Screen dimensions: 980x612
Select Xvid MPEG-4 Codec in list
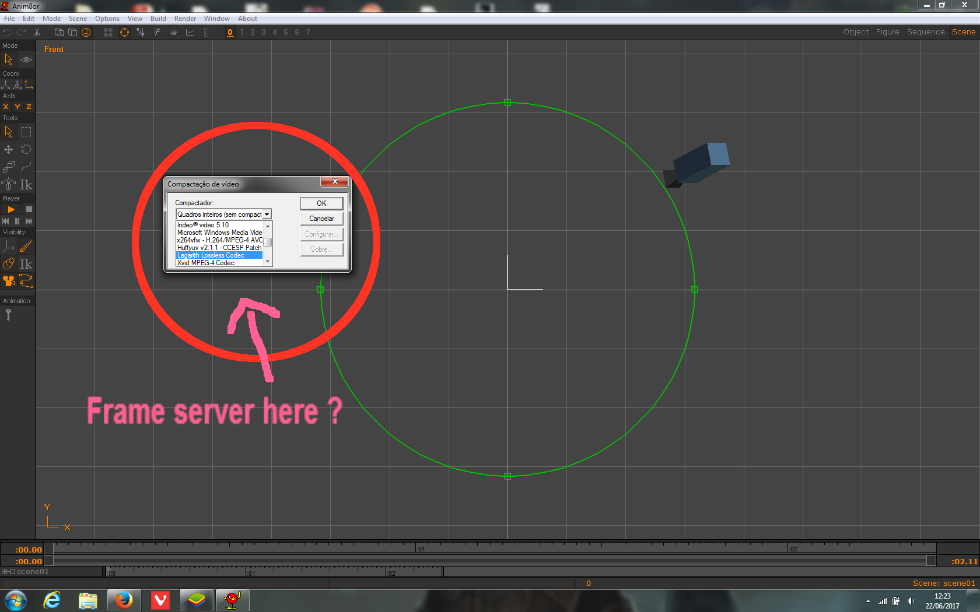[x=219, y=263]
